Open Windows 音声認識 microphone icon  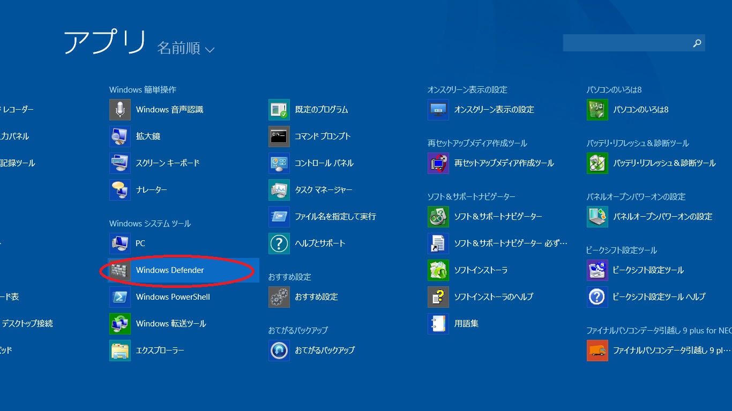(x=120, y=110)
